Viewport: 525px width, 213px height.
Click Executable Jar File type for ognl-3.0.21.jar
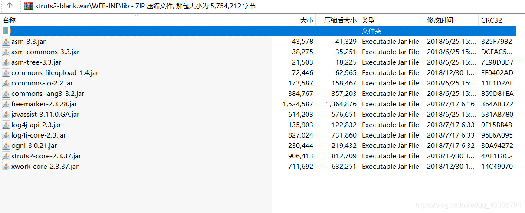pos(390,146)
